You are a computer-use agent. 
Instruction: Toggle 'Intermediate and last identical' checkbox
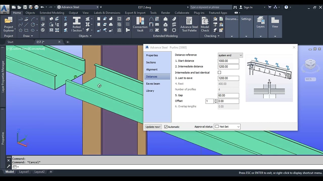[219, 72]
